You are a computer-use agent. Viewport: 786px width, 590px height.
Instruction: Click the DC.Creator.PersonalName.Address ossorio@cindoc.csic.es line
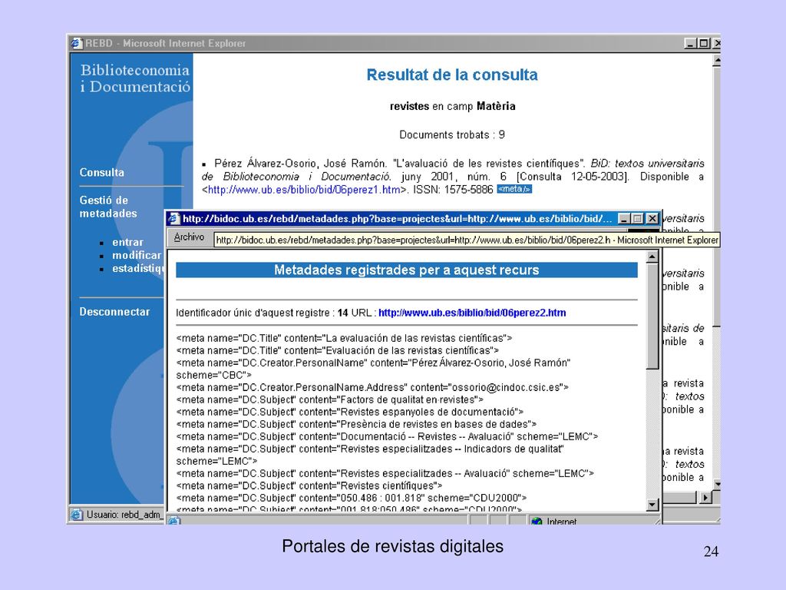click(372, 387)
